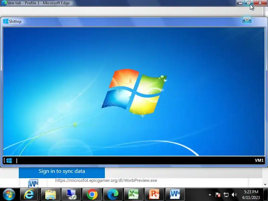Open File Explorer from the taskbar

pyautogui.click(x=51, y=194)
